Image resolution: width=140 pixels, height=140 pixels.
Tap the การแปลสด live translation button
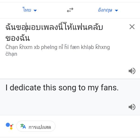click(36, 126)
